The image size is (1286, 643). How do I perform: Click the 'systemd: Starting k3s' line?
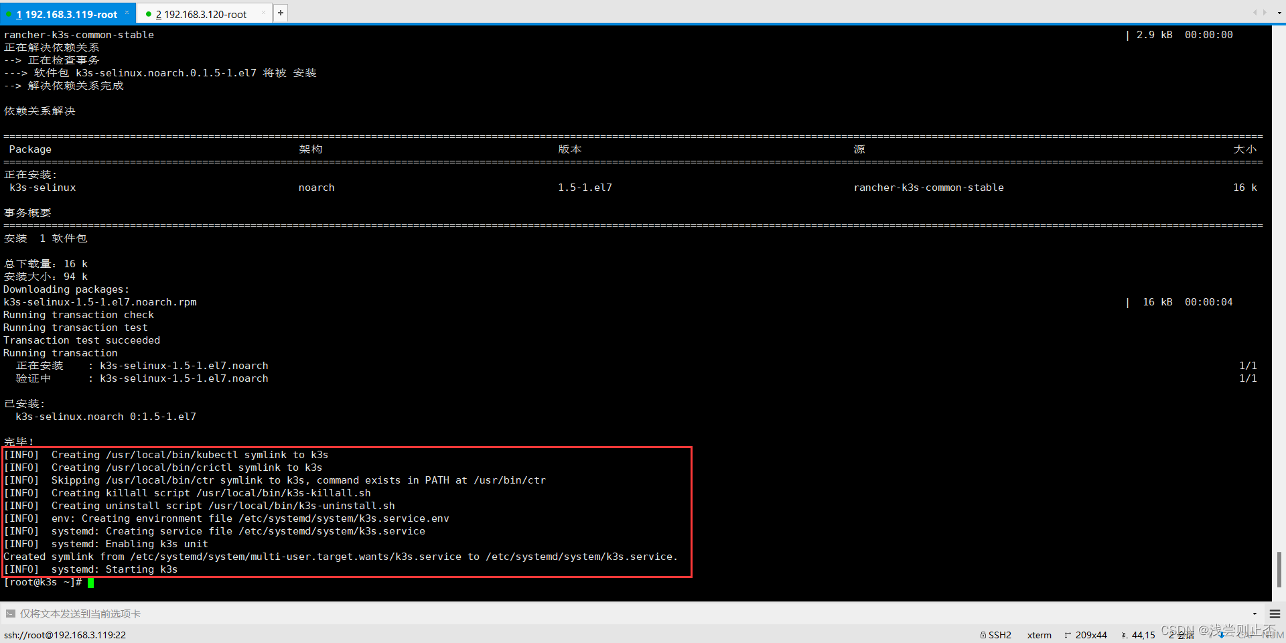[90, 569]
